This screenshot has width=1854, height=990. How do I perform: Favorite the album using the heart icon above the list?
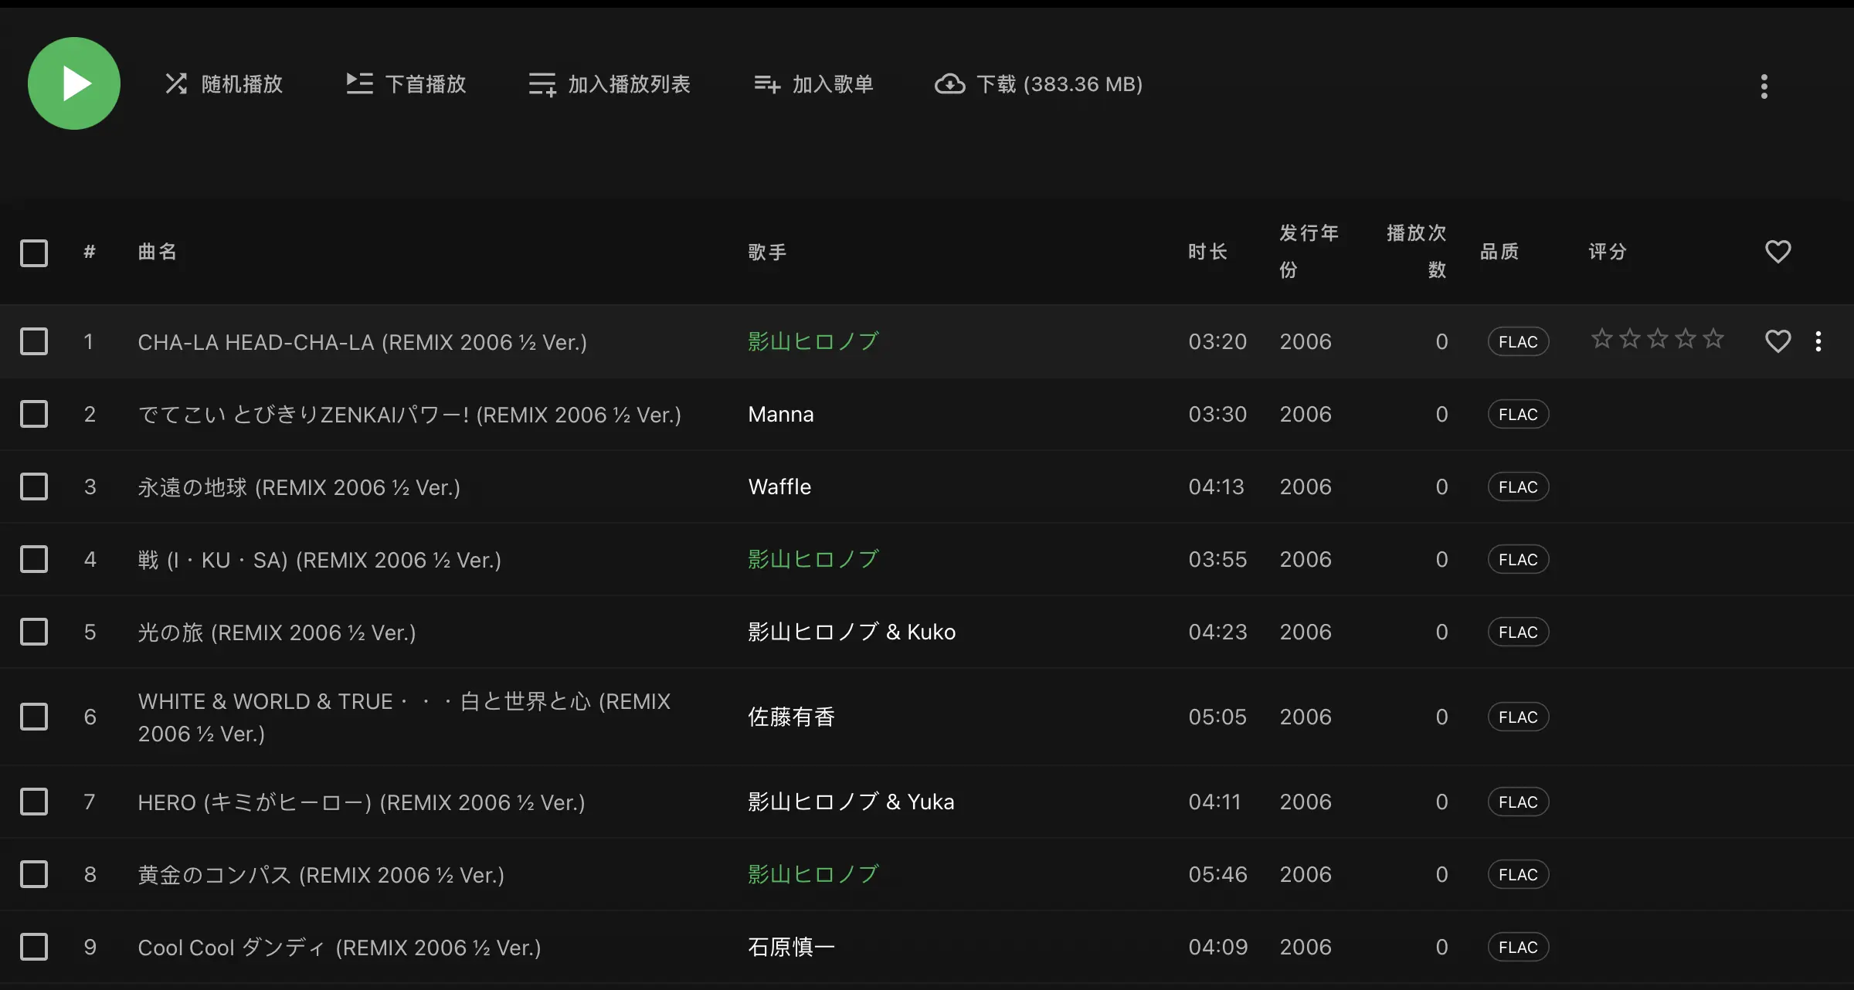point(1778,251)
